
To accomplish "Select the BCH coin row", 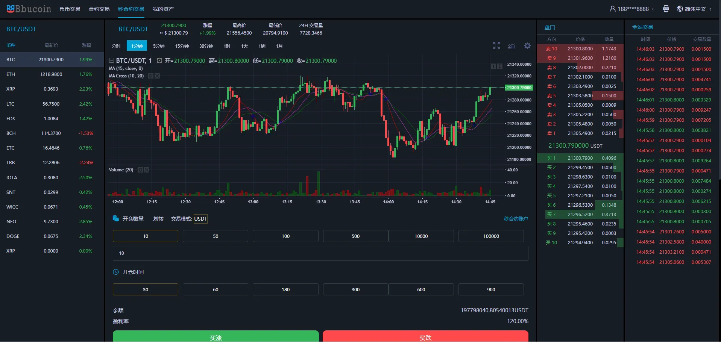I will [52, 133].
